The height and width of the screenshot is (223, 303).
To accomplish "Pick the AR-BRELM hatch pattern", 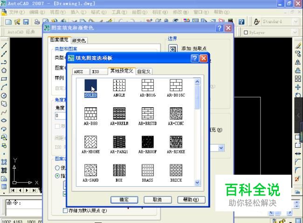I will coord(119,113).
